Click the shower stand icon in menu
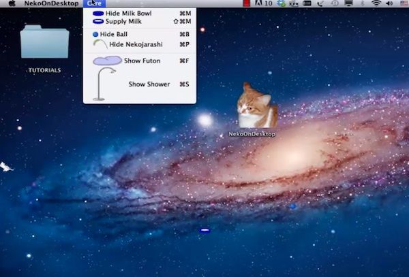 104,84
